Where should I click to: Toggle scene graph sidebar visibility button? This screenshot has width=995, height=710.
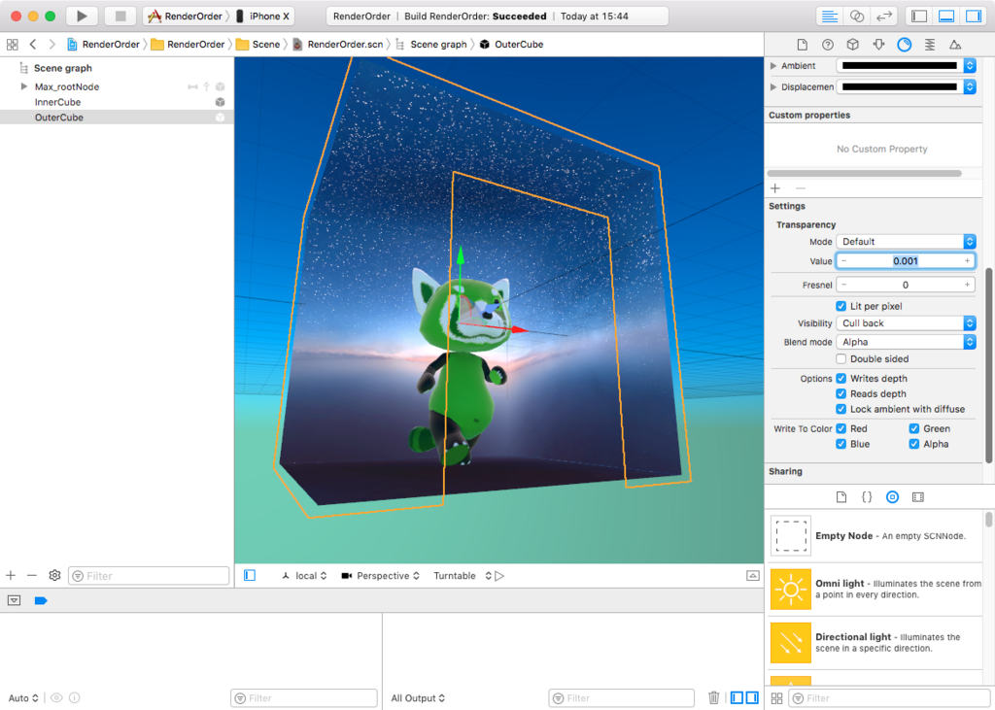pos(250,576)
